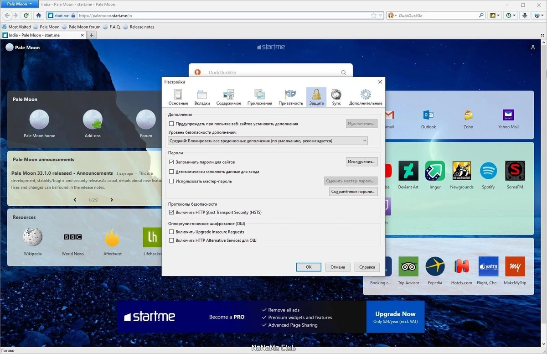
Task: Open Afterburst resource icon
Action: (x=112, y=237)
